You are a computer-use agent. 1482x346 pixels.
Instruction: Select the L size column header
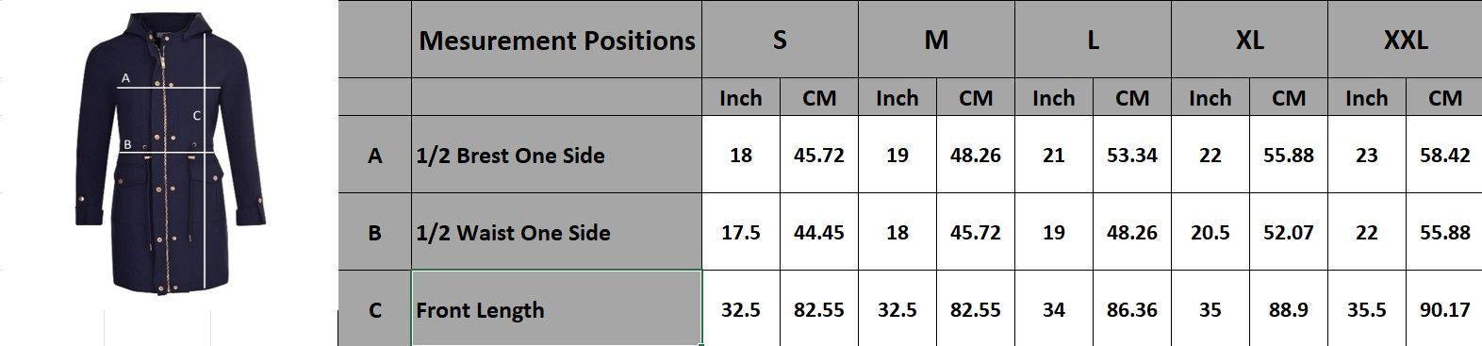[x=1093, y=40]
